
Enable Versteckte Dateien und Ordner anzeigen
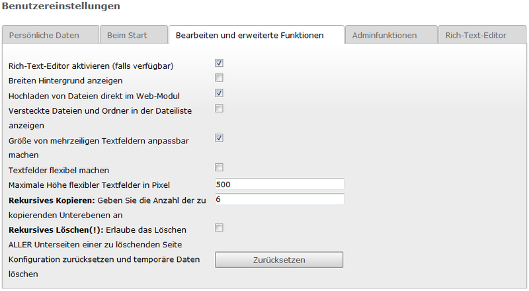(219, 108)
